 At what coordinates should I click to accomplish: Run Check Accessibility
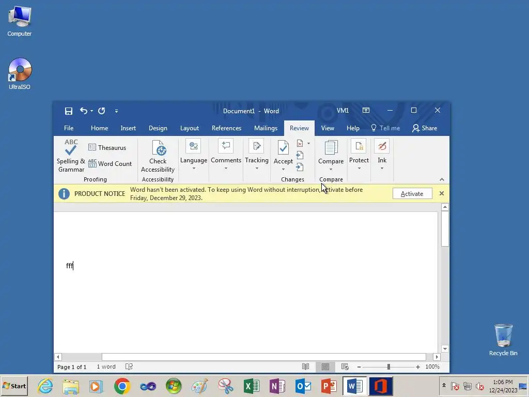pos(158,156)
